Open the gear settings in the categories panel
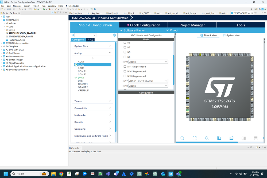 pyautogui.click(x=114, y=35)
